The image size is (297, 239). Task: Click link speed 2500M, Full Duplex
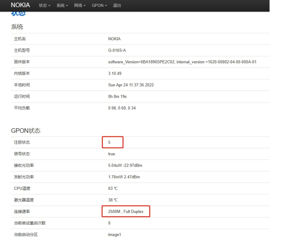pos(126,212)
